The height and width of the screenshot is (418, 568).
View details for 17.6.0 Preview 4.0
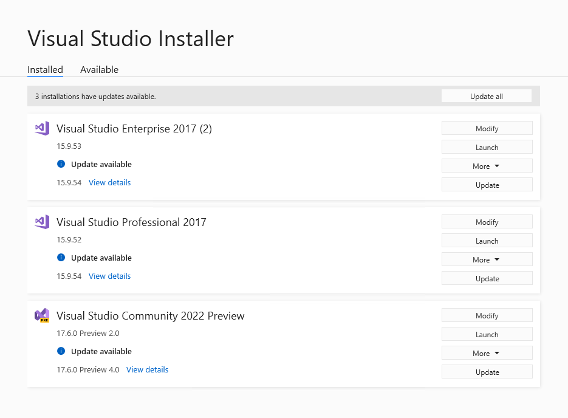pos(148,369)
